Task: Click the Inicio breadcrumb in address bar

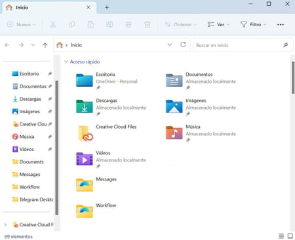Action: (76, 45)
